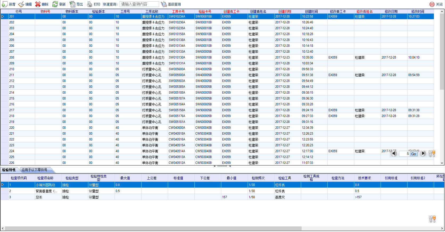Sort by 行号 column header
The image size is (445, 232).
[19, 11]
